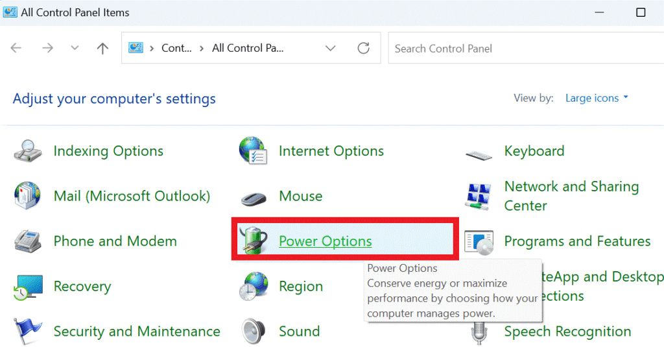Open the Security and Maintenance flag icon
The image size is (664, 347).
27,331
